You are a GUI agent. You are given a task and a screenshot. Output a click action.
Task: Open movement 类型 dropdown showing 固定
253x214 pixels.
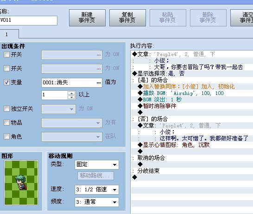point(97,164)
